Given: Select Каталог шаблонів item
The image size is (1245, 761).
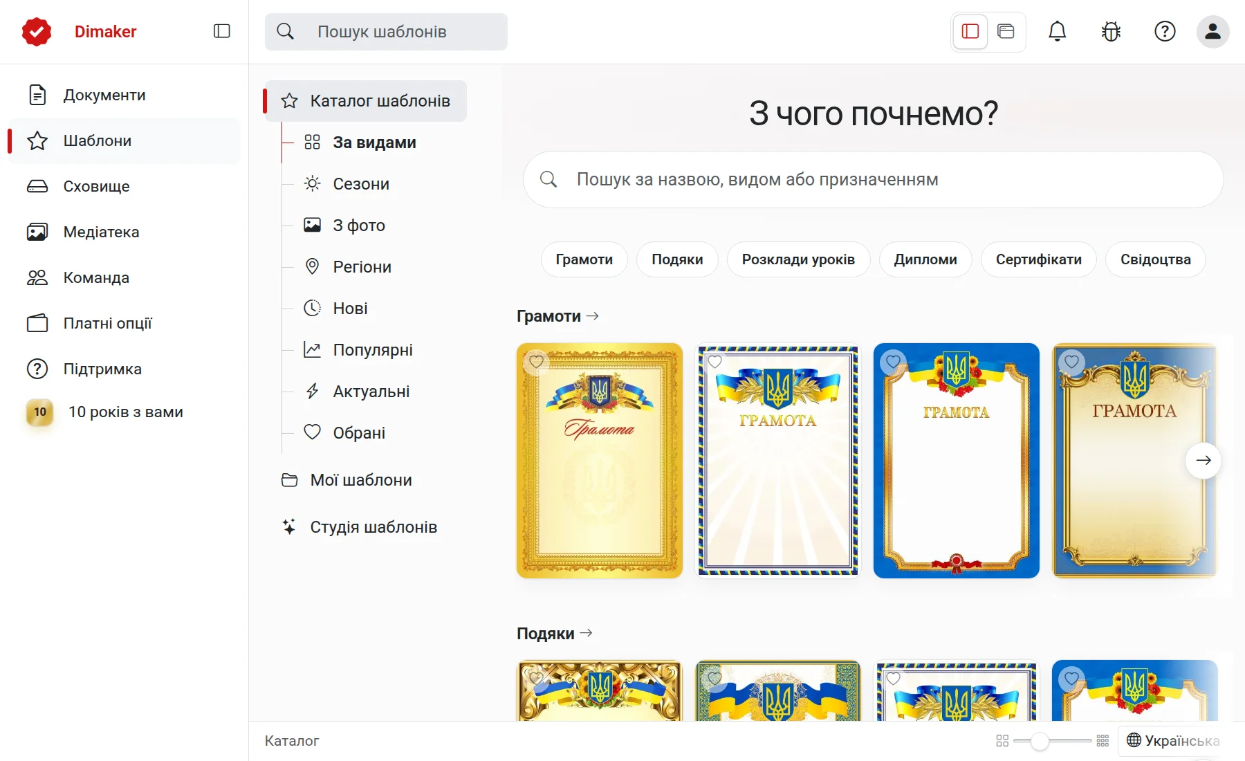Looking at the screenshot, I should pos(366,101).
